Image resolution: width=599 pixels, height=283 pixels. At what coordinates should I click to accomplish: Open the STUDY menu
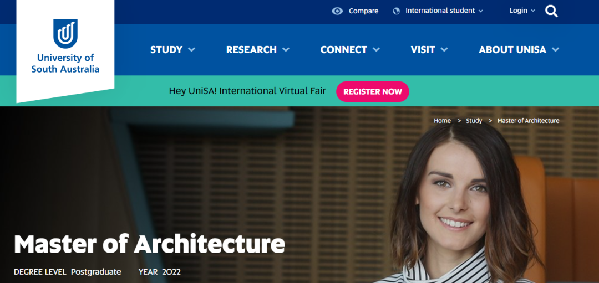pyautogui.click(x=172, y=50)
